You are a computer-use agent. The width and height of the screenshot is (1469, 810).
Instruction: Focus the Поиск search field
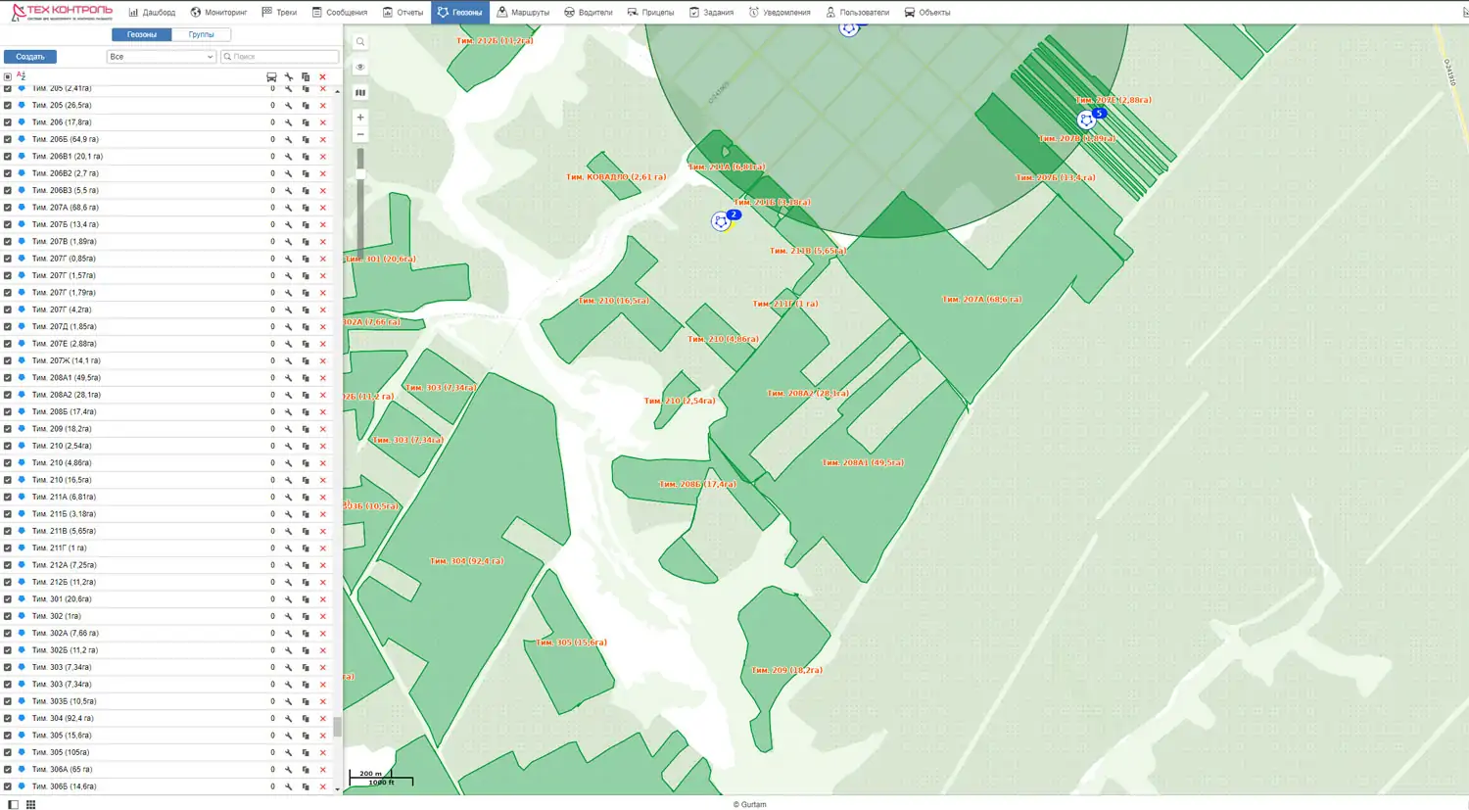point(280,57)
